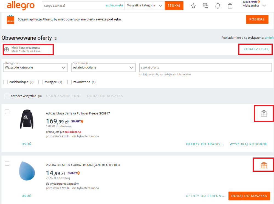Click the POBIERZ app download button
Screen dimensions: 274x204
pos(257,19)
